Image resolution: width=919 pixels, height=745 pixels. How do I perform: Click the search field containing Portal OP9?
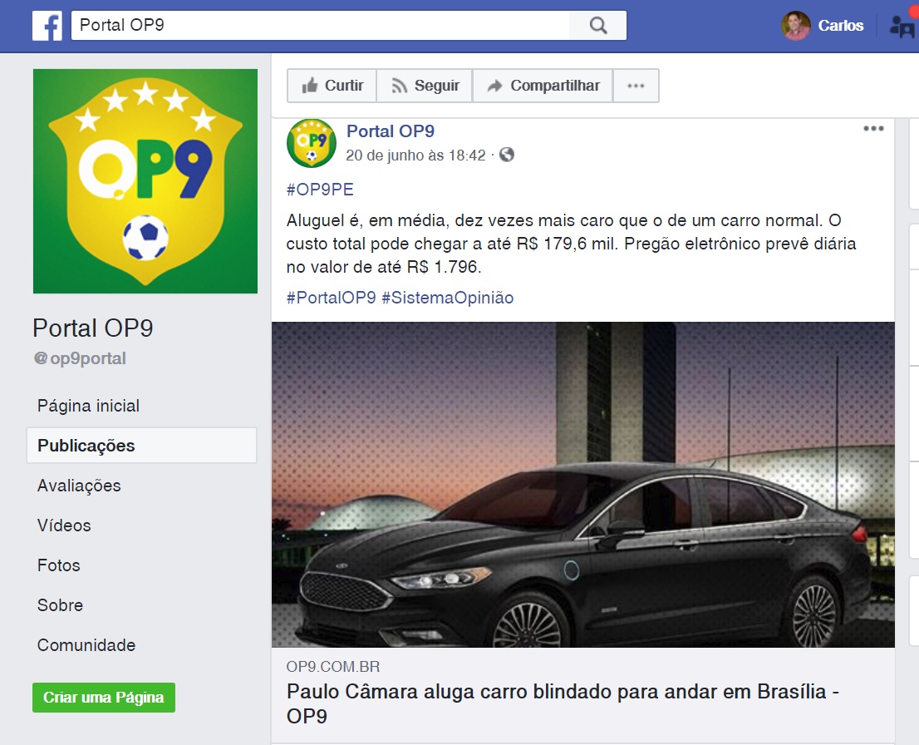[x=320, y=25]
